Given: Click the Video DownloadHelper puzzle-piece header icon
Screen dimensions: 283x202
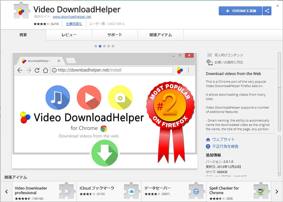Looking at the screenshot, I should click(21, 11).
